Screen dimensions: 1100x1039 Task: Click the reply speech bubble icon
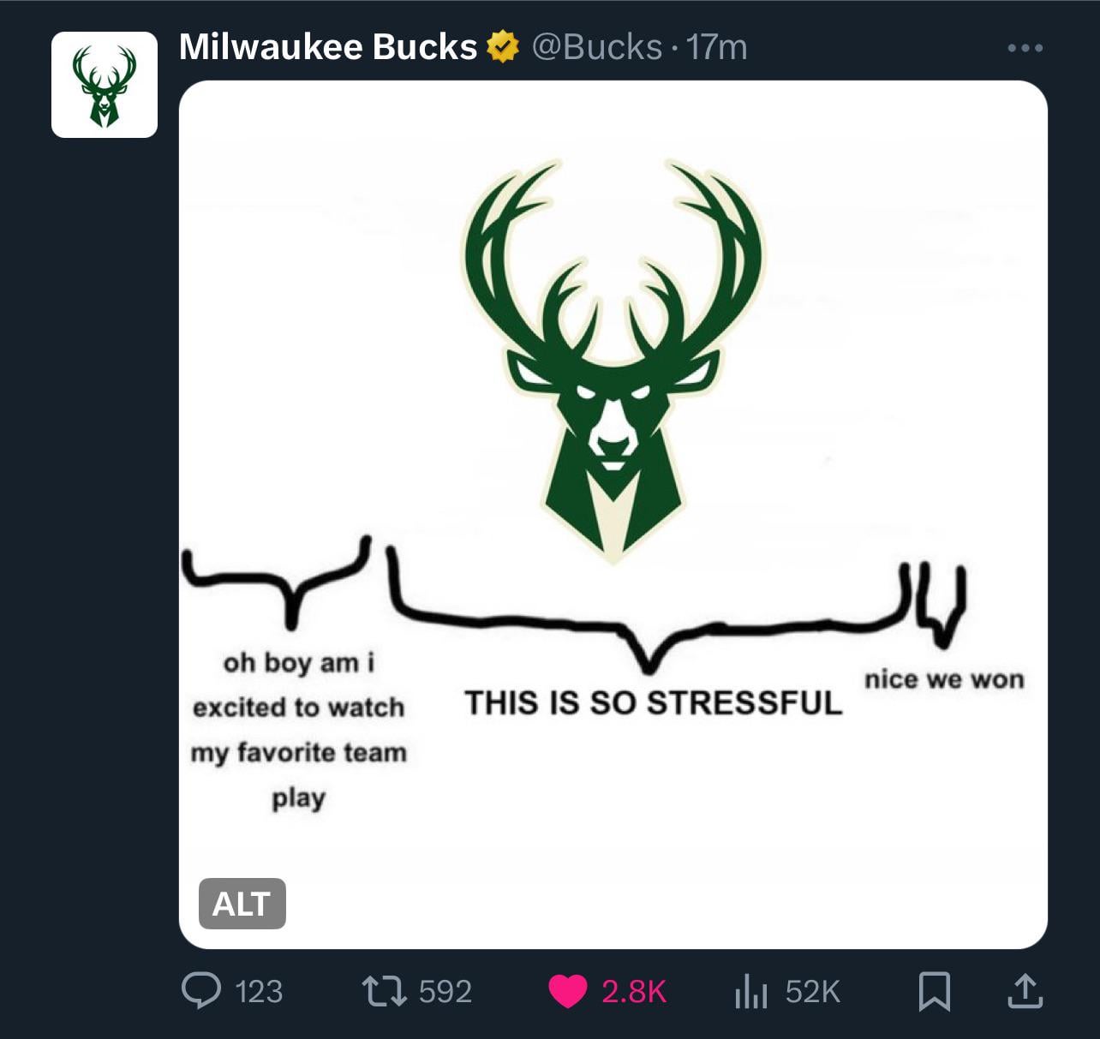[x=201, y=991]
